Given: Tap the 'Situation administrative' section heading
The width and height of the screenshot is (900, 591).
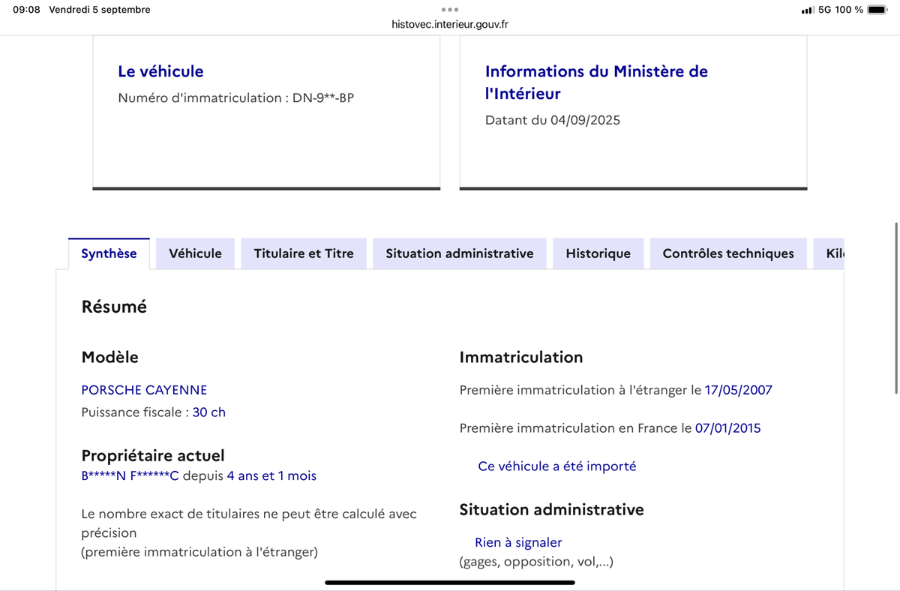Looking at the screenshot, I should coord(551,510).
